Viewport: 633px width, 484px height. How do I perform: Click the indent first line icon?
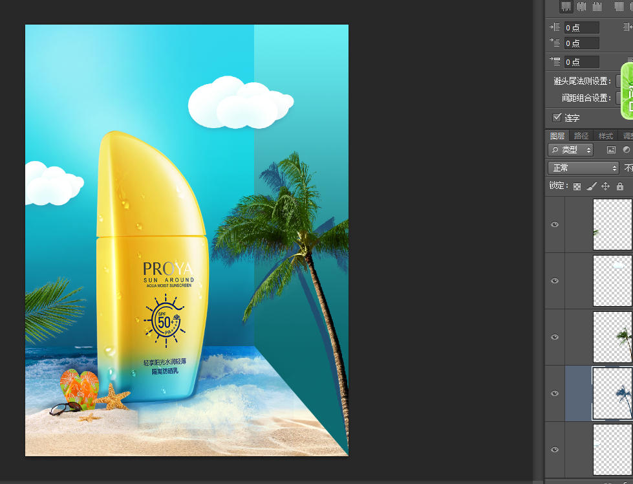(x=555, y=43)
